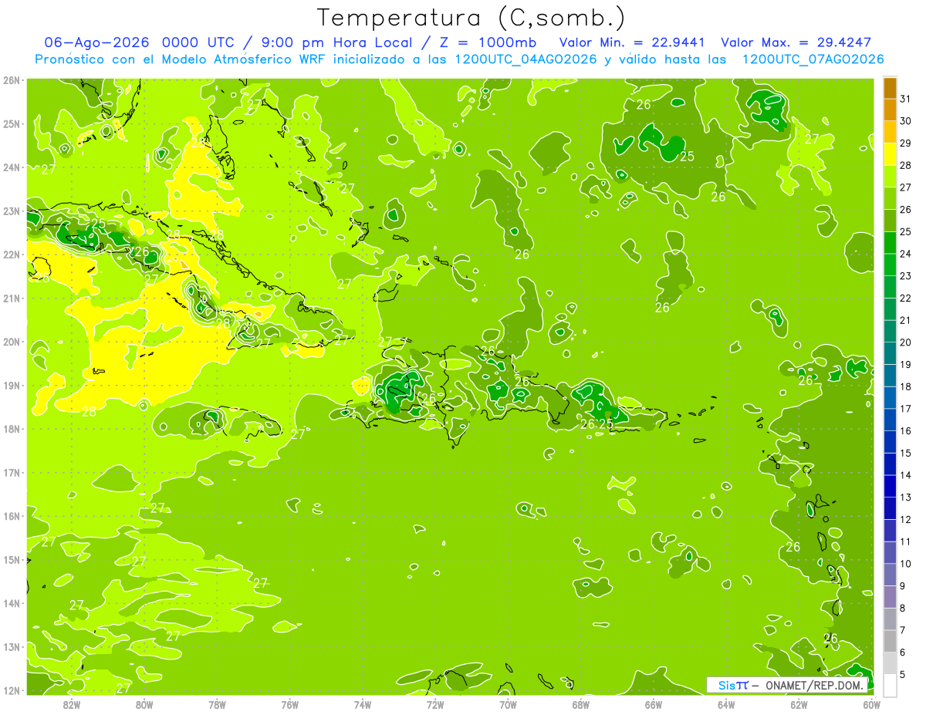Image resolution: width=926 pixels, height=715 pixels.
Task: Click the '80W' longitude label
Action: (144, 704)
